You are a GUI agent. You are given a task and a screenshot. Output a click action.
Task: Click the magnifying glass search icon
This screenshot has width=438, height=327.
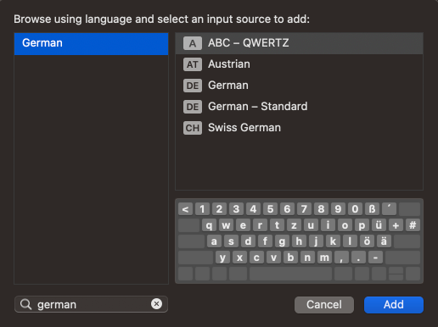pos(25,304)
